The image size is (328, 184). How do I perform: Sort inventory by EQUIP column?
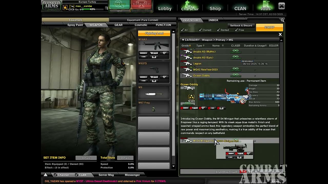point(274,45)
